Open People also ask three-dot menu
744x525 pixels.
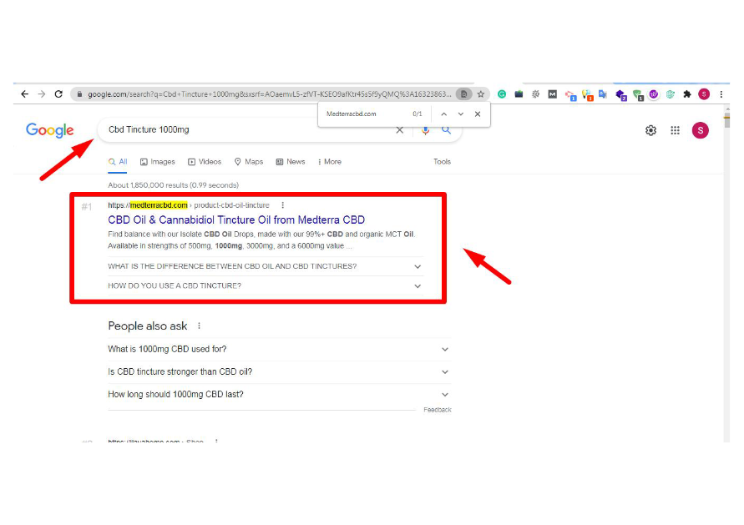coord(200,326)
